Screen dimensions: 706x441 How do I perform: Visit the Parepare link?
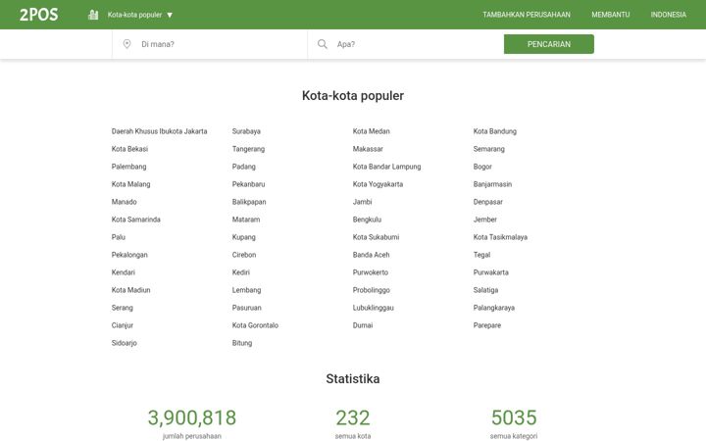click(487, 325)
